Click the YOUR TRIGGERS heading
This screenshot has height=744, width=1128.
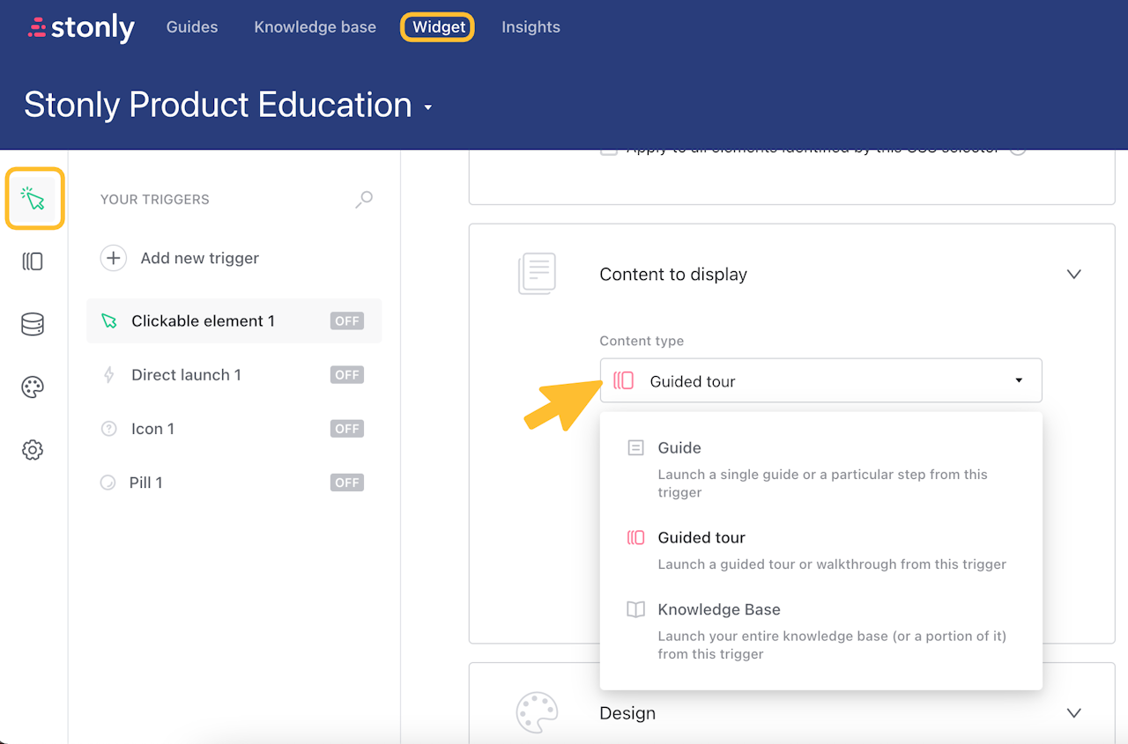pyautogui.click(x=155, y=200)
